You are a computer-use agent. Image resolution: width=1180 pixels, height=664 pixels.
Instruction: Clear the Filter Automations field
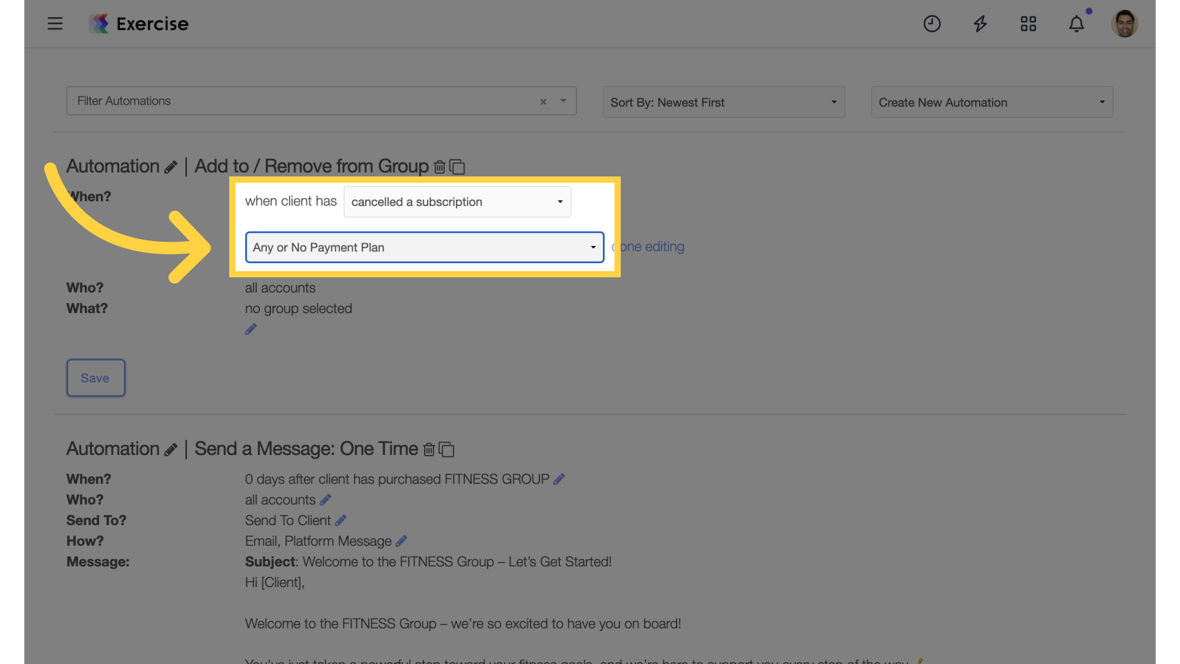pos(543,101)
